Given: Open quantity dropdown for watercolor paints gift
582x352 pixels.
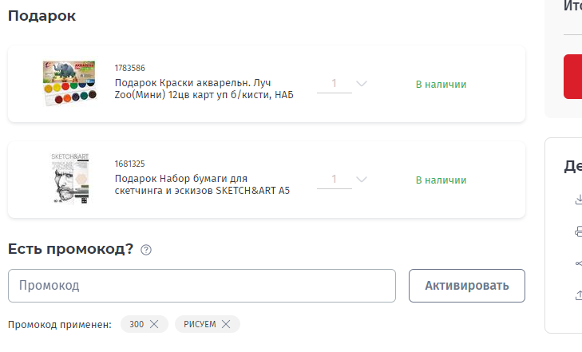Looking at the screenshot, I should 362,84.
